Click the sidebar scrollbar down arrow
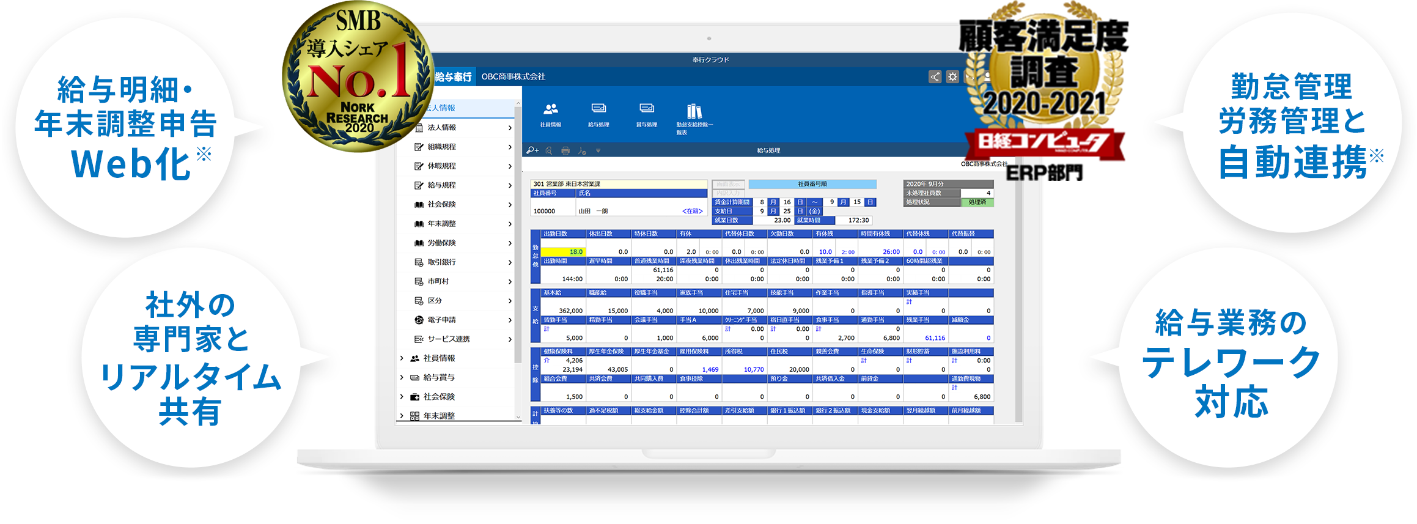 [518, 417]
